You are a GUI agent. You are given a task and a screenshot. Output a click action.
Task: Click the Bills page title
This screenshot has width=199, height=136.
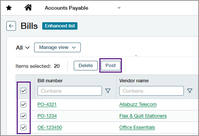click(29, 26)
